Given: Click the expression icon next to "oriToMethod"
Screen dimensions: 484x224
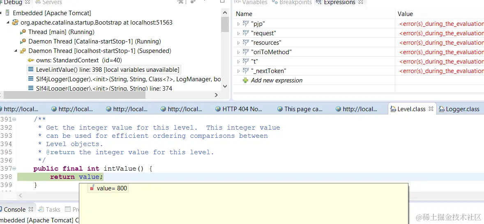Looking at the screenshot, I should (246, 52).
